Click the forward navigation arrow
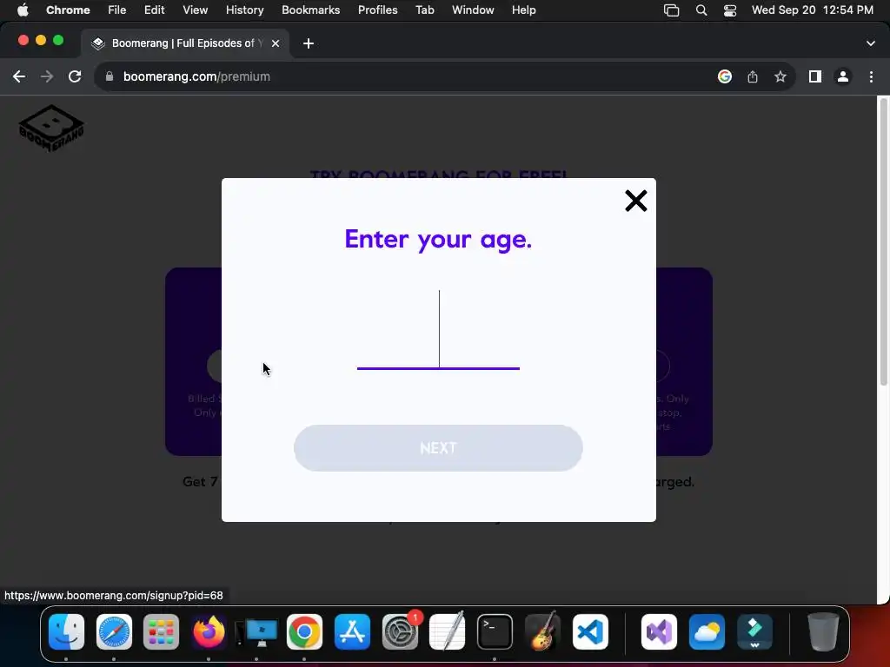The width and height of the screenshot is (890, 667). (47, 76)
